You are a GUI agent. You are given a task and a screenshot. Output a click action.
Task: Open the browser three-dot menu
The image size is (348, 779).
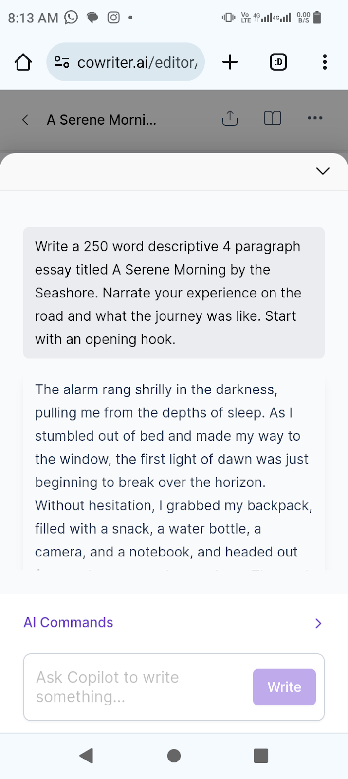(x=325, y=62)
